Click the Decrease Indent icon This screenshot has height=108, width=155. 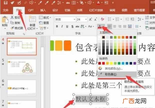(127, 19)
